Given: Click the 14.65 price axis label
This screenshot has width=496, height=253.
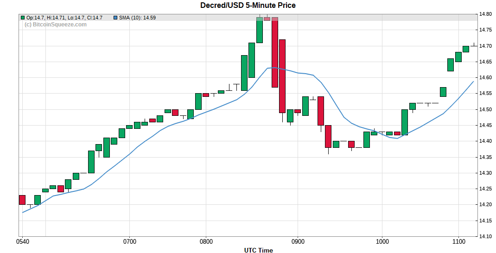Looking at the screenshot, I should point(485,62).
